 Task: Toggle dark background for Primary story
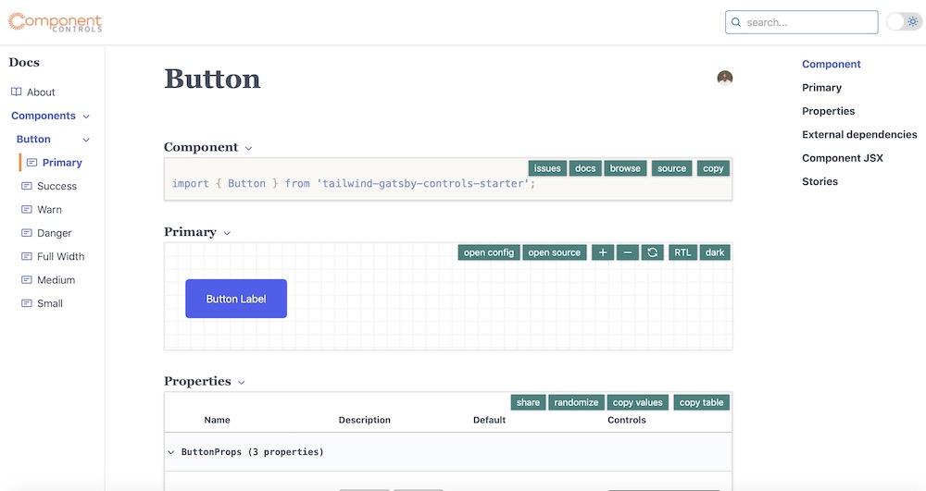pyautogui.click(x=715, y=252)
